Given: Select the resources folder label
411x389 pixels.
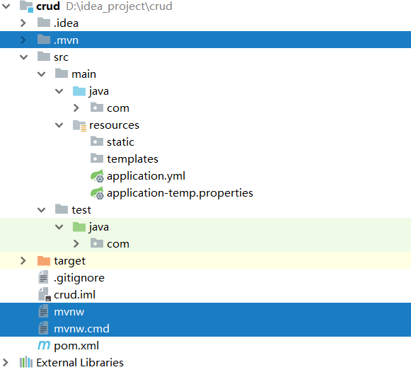Looking at the screenshot, I should (114, 125).
